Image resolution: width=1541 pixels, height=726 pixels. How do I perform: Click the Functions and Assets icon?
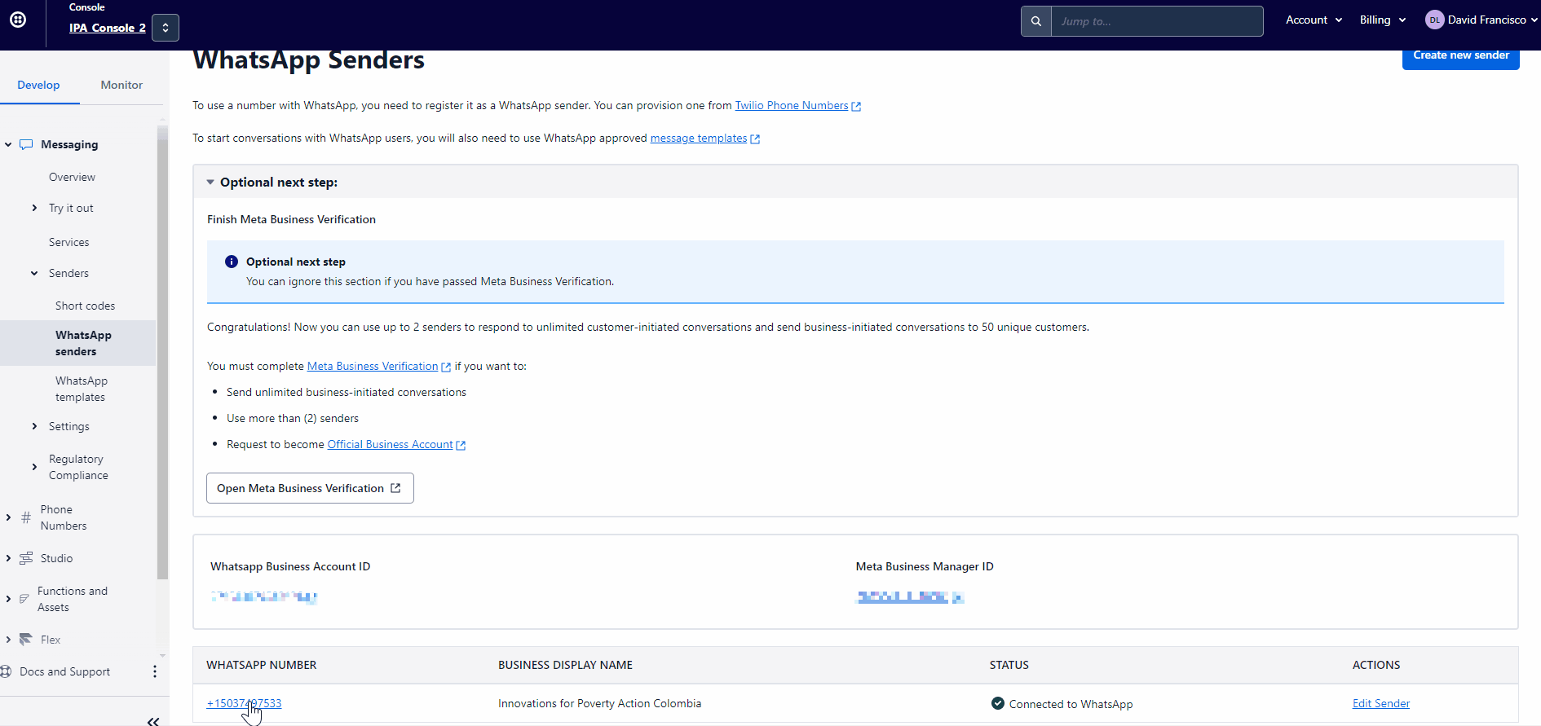click(x=24, y=599)
